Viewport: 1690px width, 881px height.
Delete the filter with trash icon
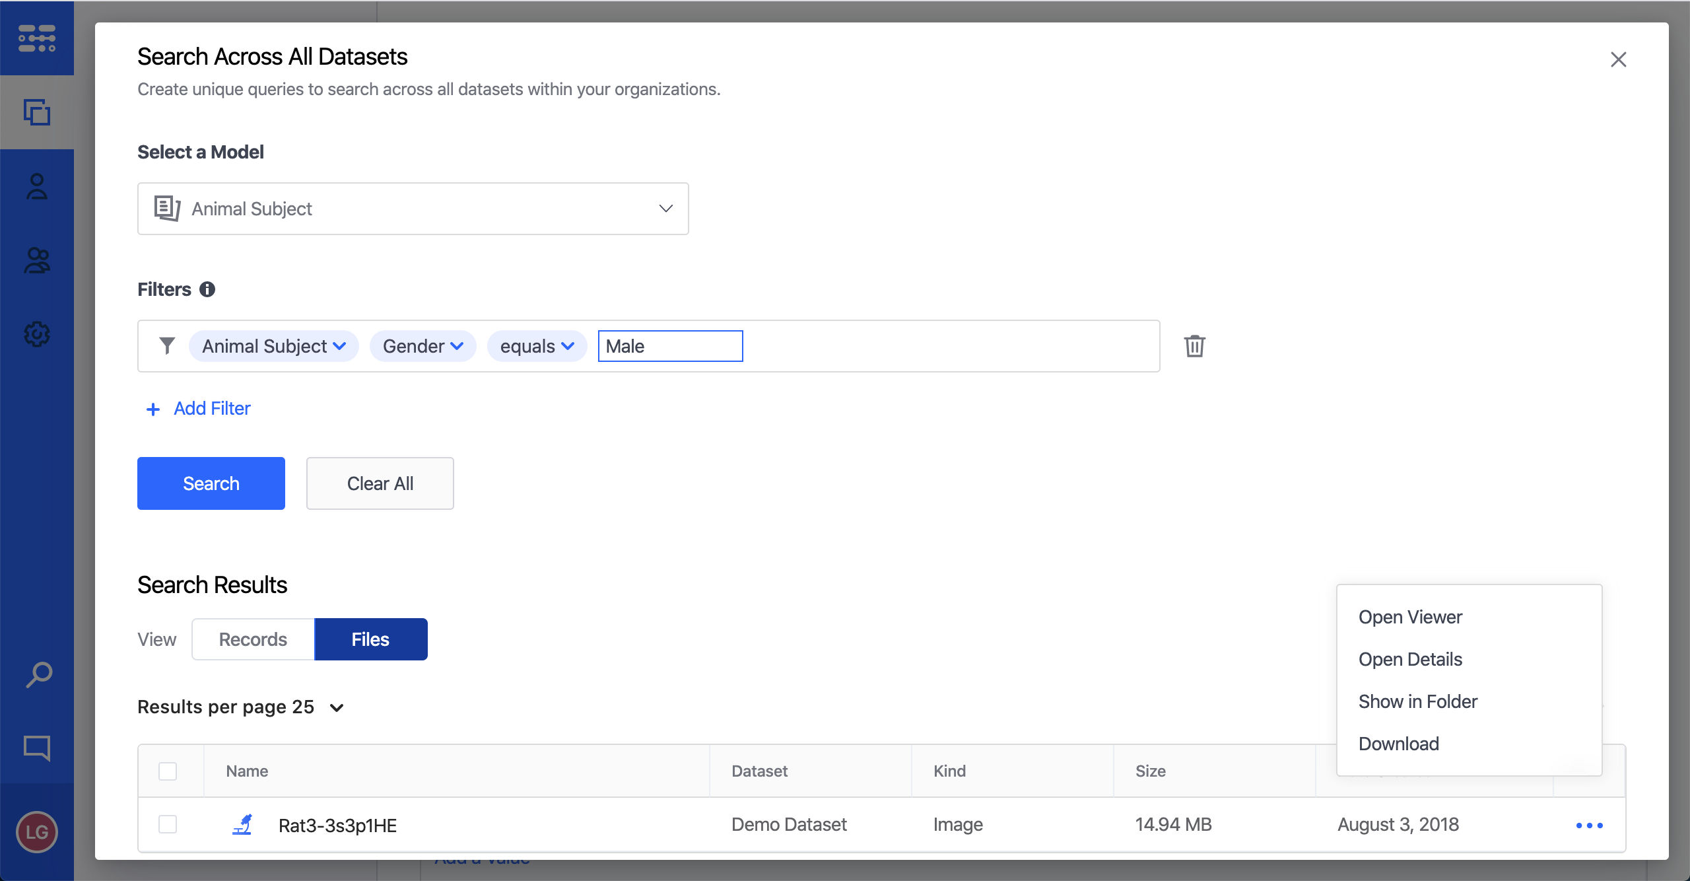(x=1194, y=346)
